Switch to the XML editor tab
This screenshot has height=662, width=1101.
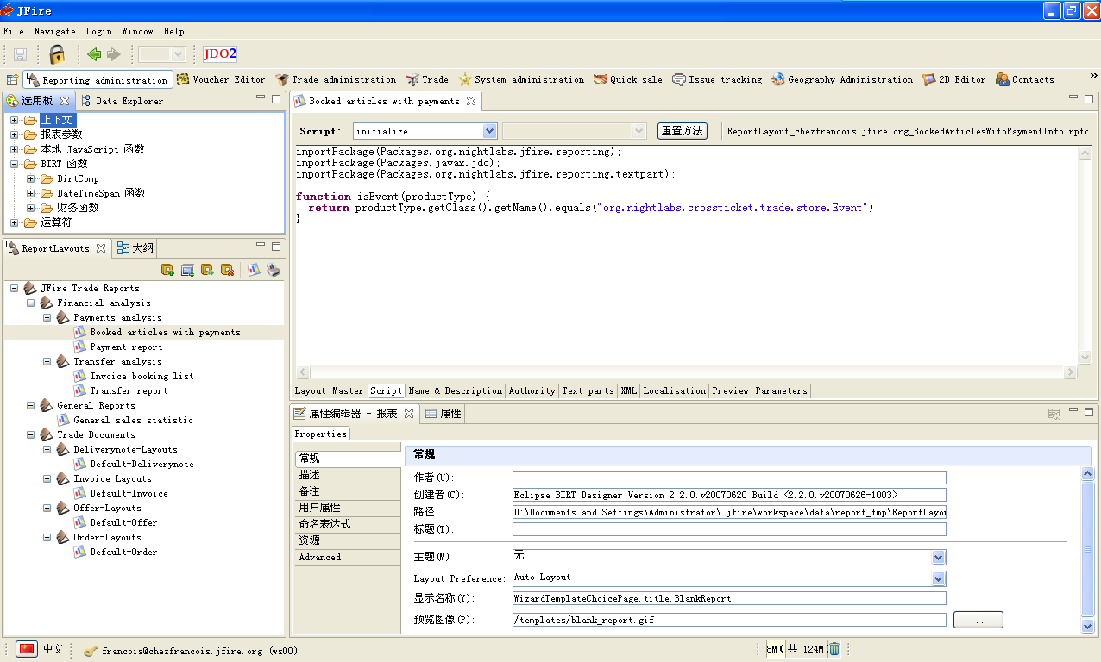[628, 390]
